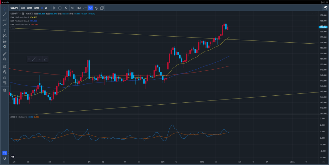Open the emoji icons tool

click(x=4, y=47)
